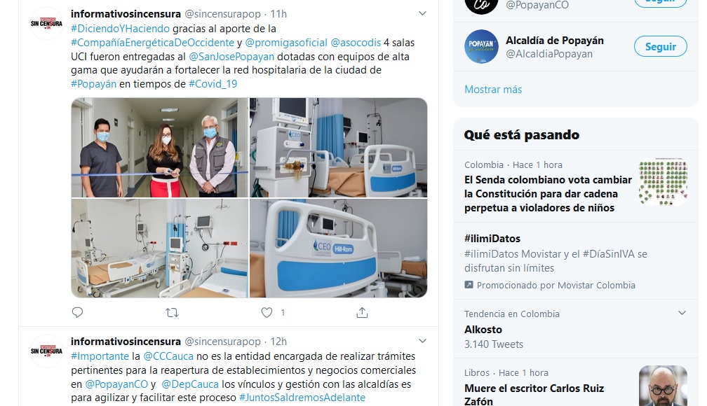
Task: Open the Alcaldía de Popayán profile picture
Action: point(482,46)
